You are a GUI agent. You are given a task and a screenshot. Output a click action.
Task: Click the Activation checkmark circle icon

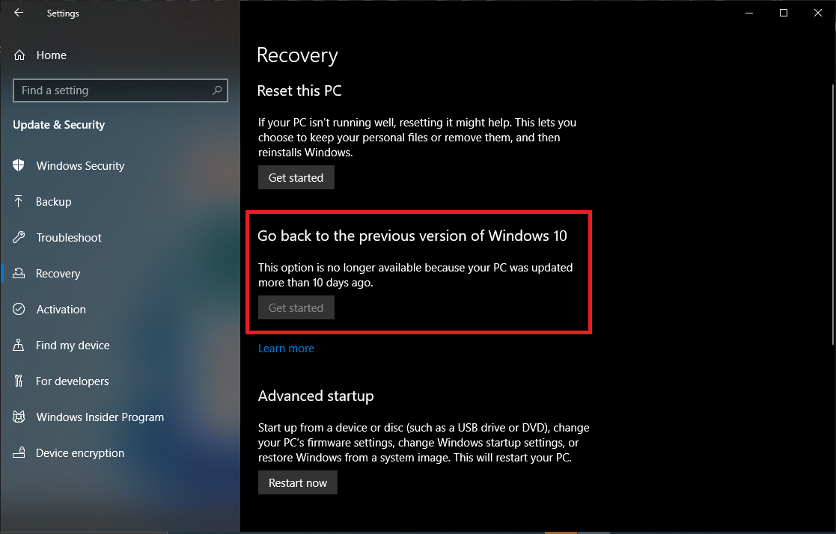pyautogui.click(x=19, y=309)
